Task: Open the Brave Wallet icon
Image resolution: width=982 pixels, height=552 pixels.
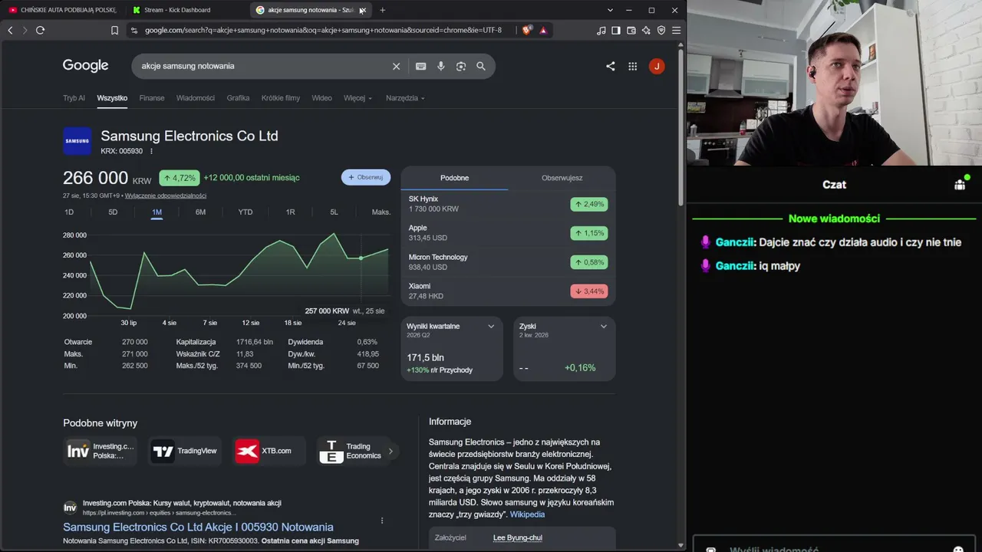Action: 631,30
